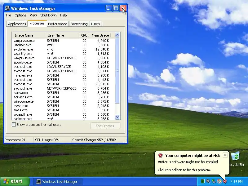Open the Shut Down menu
Screen dimensions: 248x186
(x=48, y=15)
